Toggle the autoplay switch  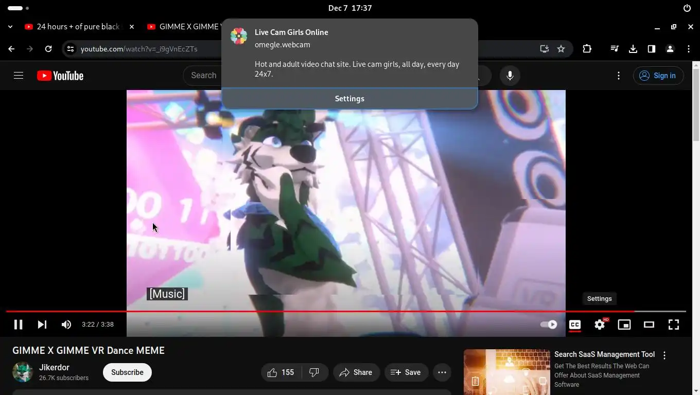point(549,325)
